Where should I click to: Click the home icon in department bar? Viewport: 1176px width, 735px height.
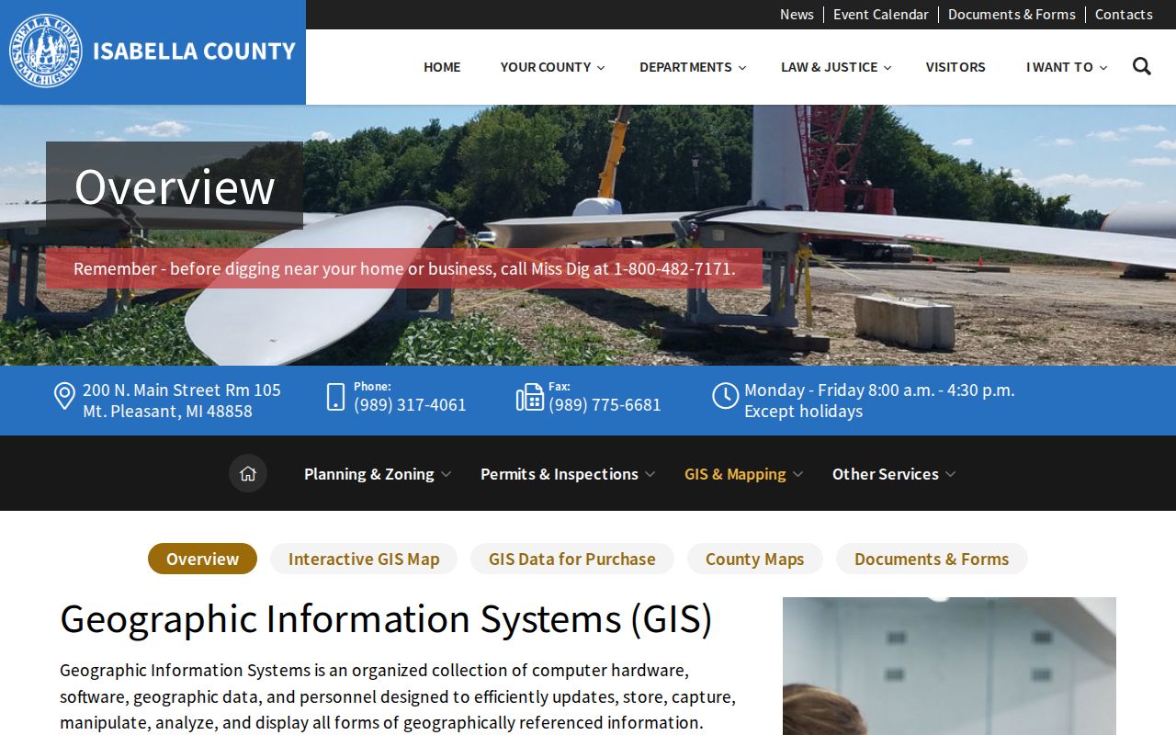(248, 473)
